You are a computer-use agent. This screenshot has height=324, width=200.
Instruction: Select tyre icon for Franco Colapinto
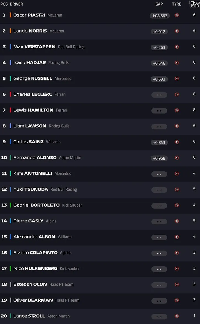(x=177, y=253)
